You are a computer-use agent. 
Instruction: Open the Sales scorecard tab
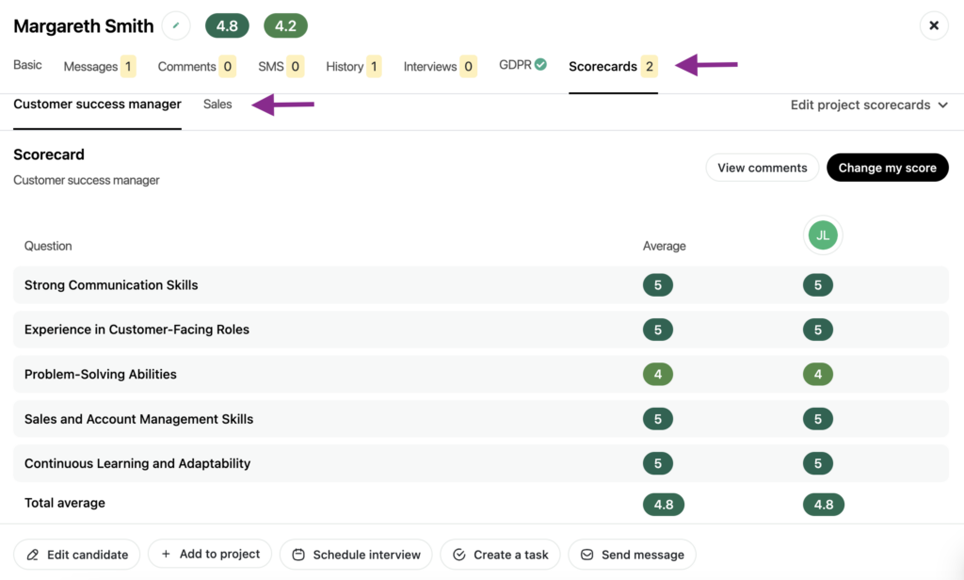point(217,104)
